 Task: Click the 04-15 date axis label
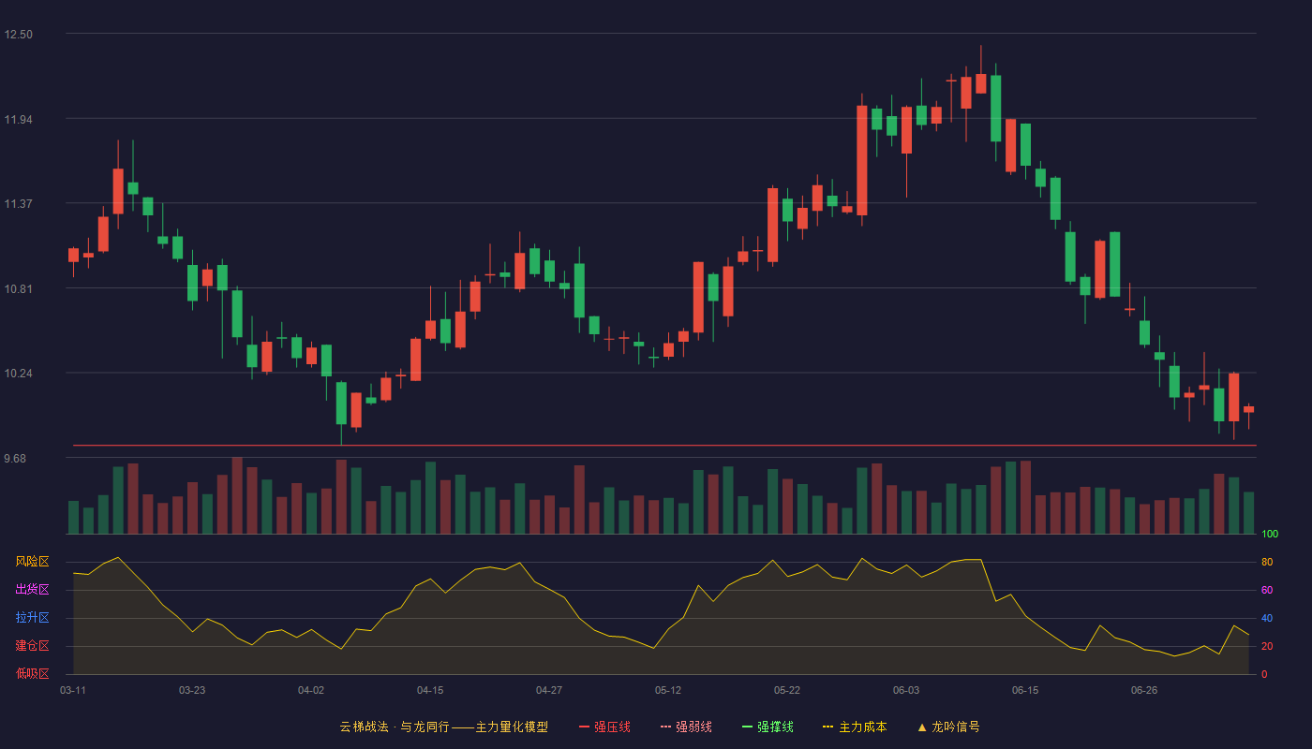(430, 690)
